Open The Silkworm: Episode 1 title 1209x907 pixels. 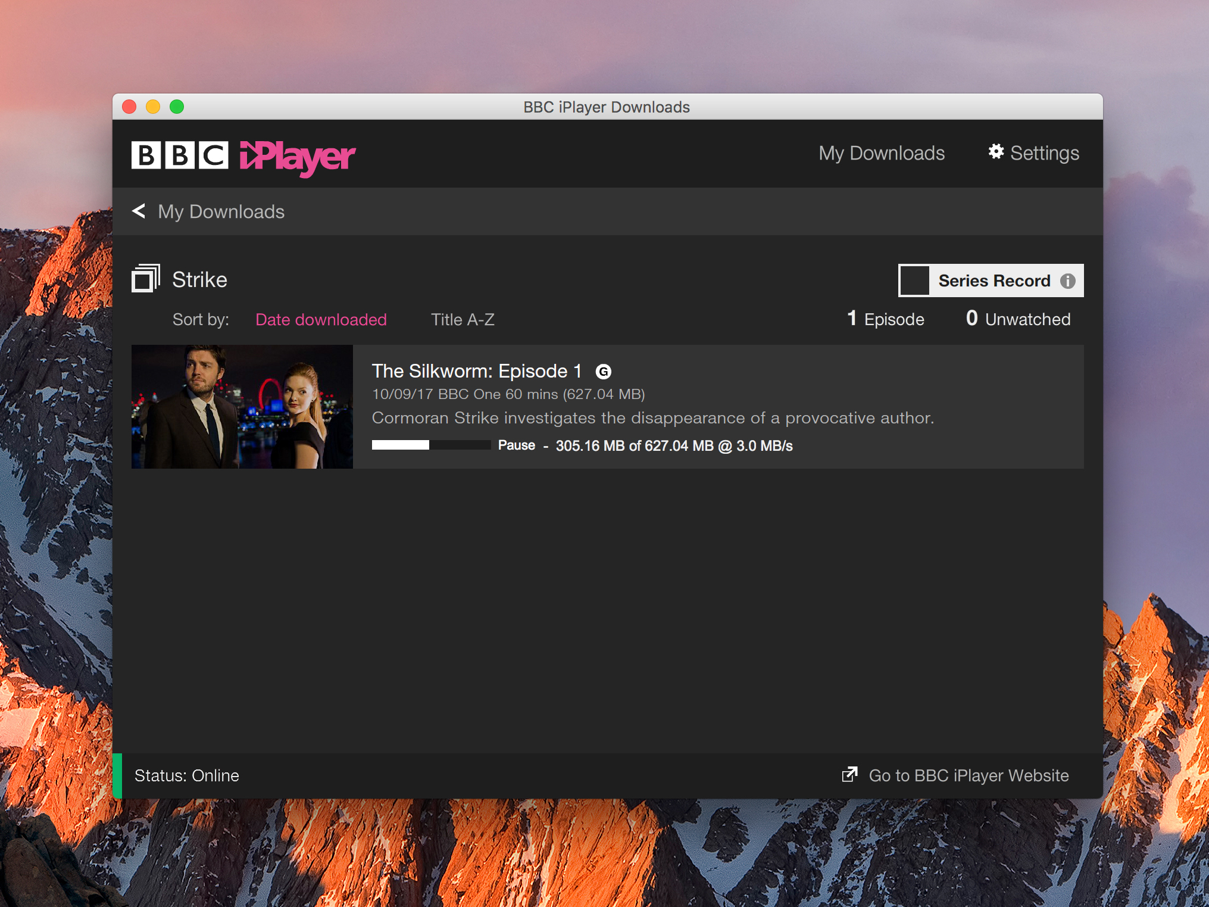476,371
